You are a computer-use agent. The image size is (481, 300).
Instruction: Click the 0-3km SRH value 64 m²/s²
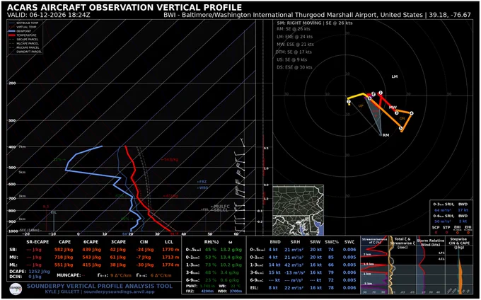coord(441,210)
